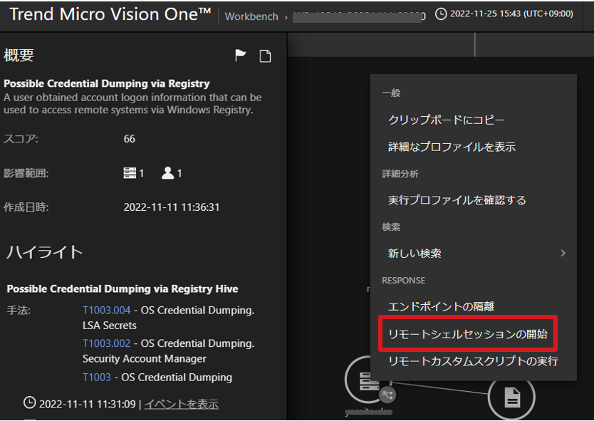Click the flag icon in the 概要 header
594x421 pixels.
(x=241, y=56)
